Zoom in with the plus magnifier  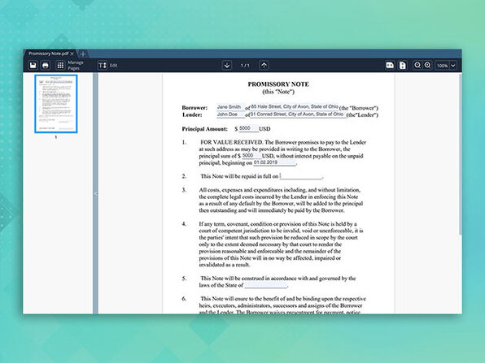click(427, 66)
